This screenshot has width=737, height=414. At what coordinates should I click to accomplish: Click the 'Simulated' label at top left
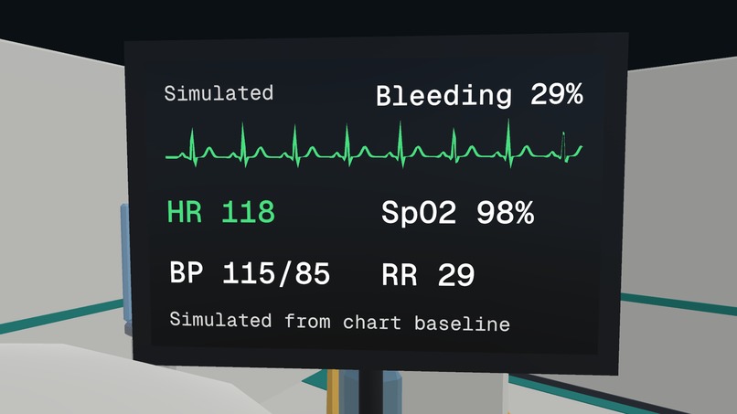219,93
